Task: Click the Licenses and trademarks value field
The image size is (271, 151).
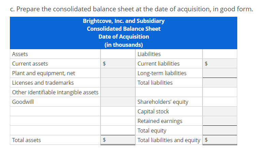Action: 118,83
